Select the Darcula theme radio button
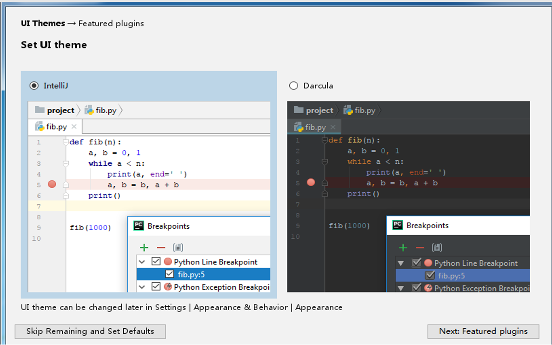Image resolution: width=552 pixels, height=345 pixels. (x=293, y=86)
